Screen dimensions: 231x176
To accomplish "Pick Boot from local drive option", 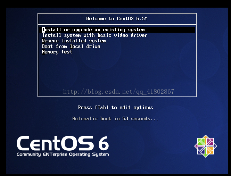I will click(71, 47).
